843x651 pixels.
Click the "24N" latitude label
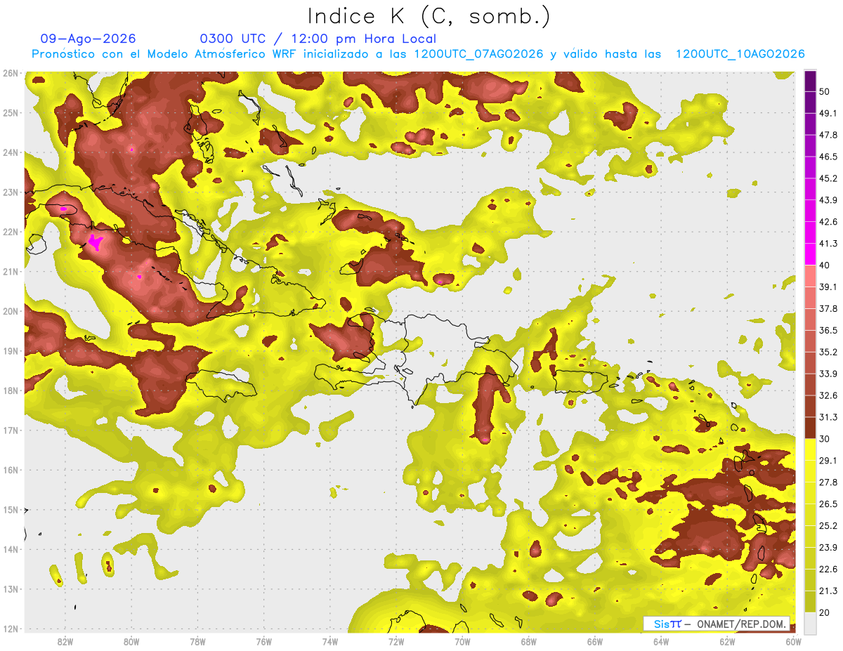[11, 152]
